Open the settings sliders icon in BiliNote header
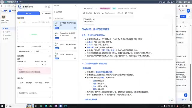Viewport: 192px width, 108px height. (x=49, y=7)
